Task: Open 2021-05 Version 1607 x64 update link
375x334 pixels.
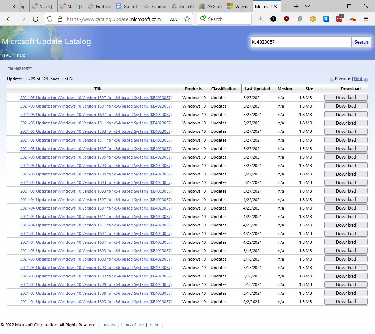Action: 96,115
